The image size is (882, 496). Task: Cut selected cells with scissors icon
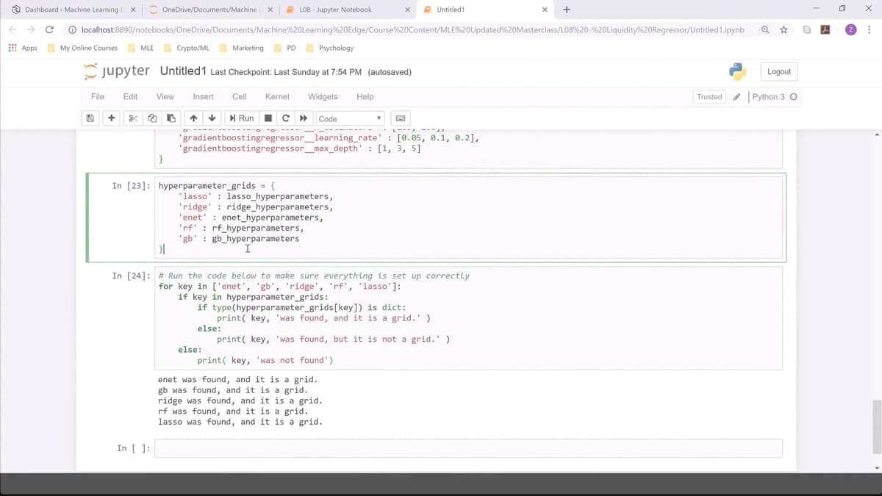click(133, 118)
